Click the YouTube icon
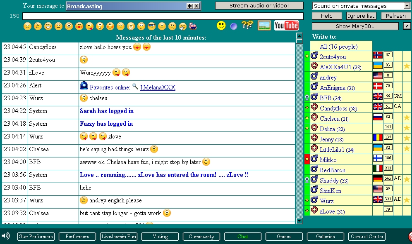 [286, 26]
